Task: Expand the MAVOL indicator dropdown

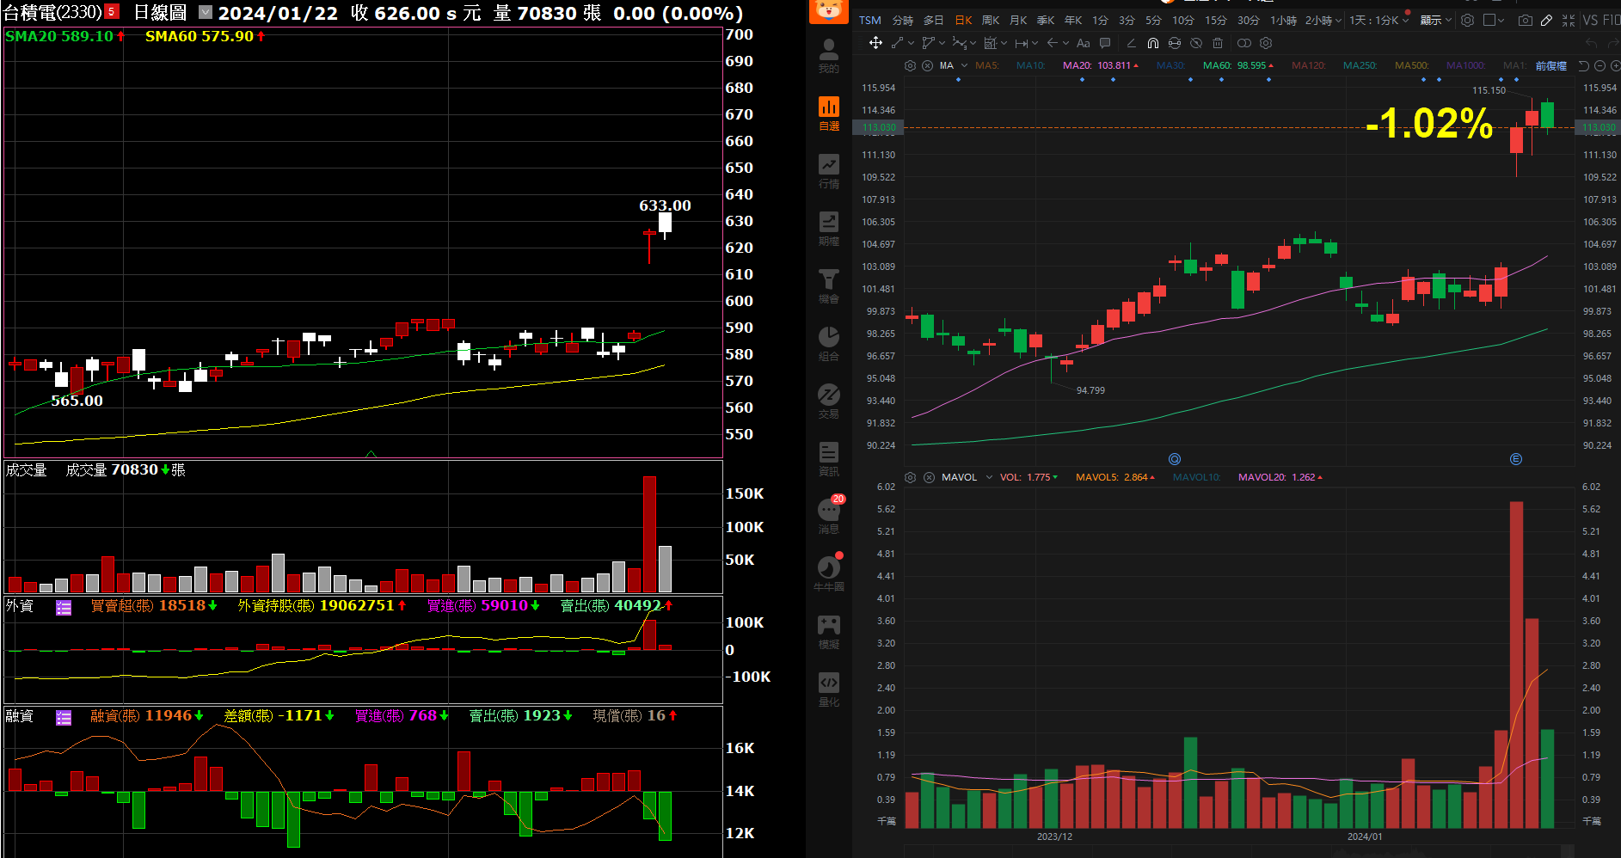Action: click(x=989, y=477)
